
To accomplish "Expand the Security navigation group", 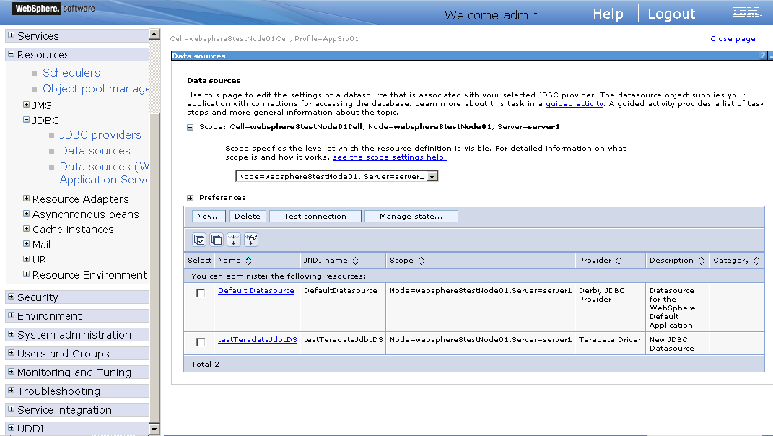I will tap(11, 297).
